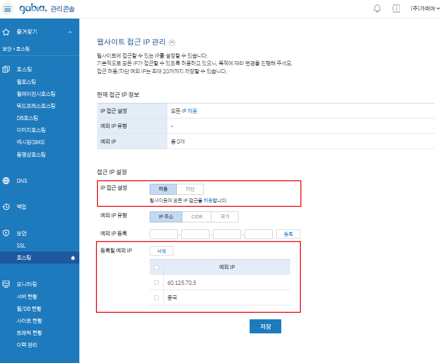Click the 백업 backup clock icon
This screenshot has height=363, width=442.
[7, 207]
